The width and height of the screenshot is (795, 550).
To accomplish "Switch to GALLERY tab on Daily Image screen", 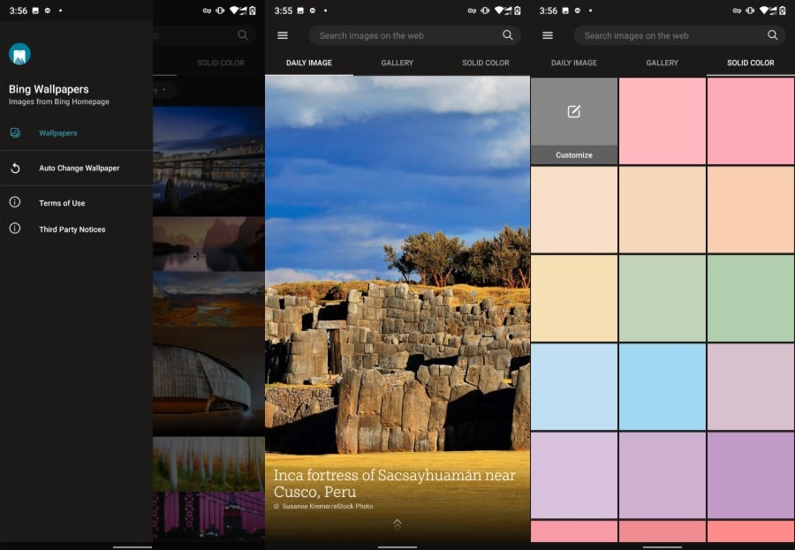I will (397, 63).
